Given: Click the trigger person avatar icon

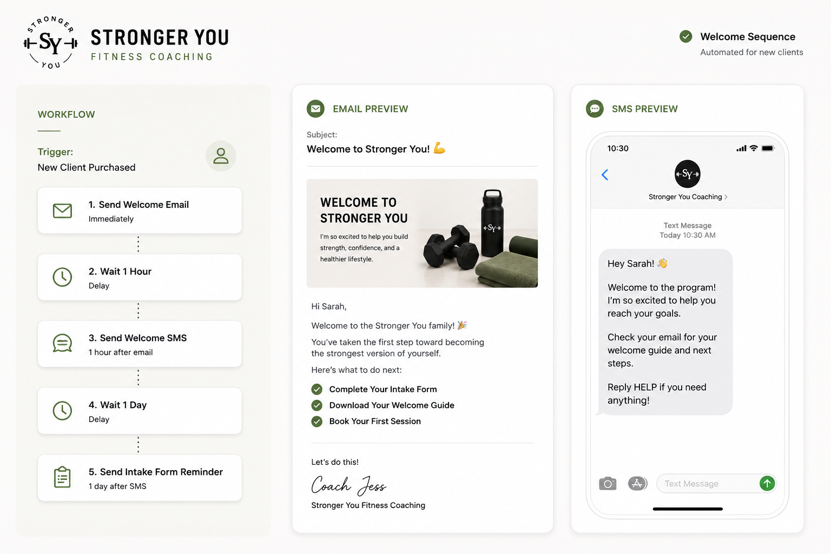Looking at the screenshot, I should coord(221,156).
